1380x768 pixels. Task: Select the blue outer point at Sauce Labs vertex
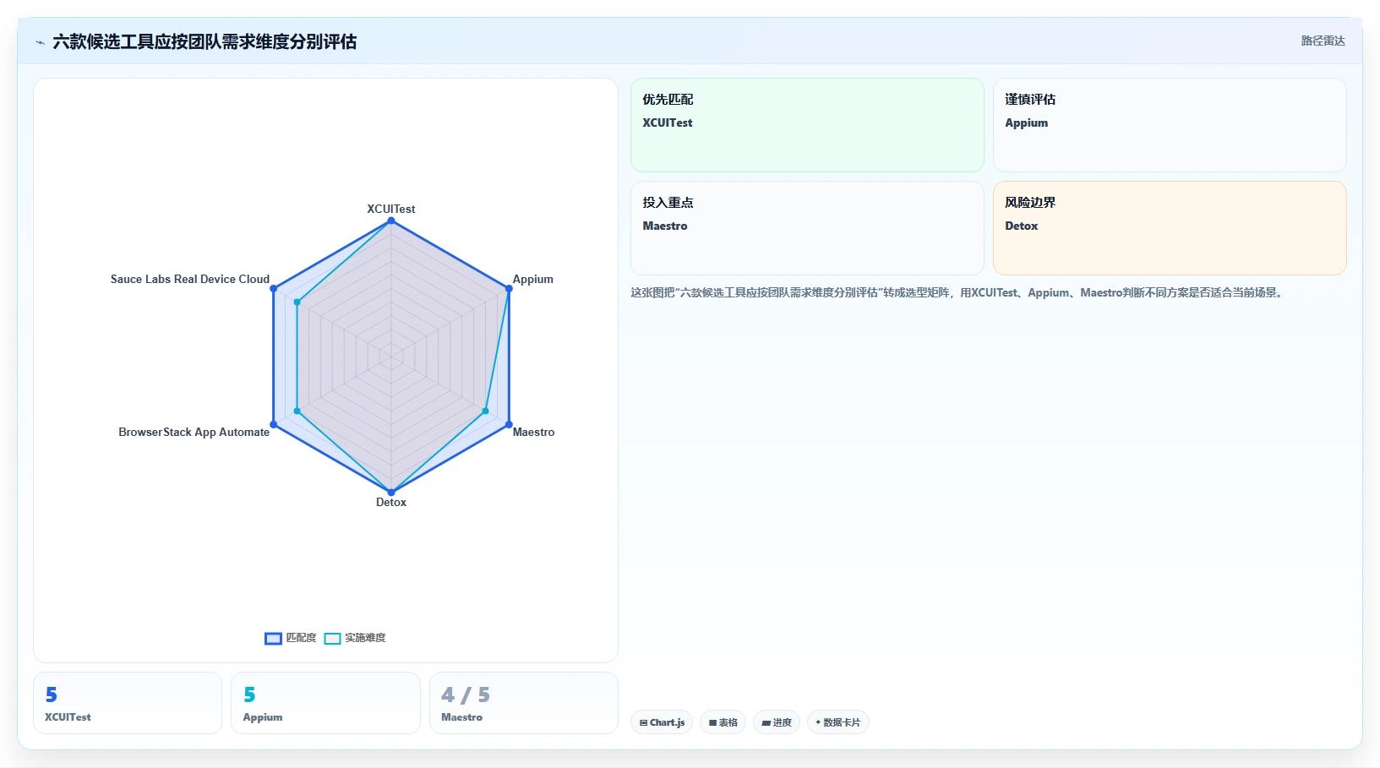tap(274, 288)
